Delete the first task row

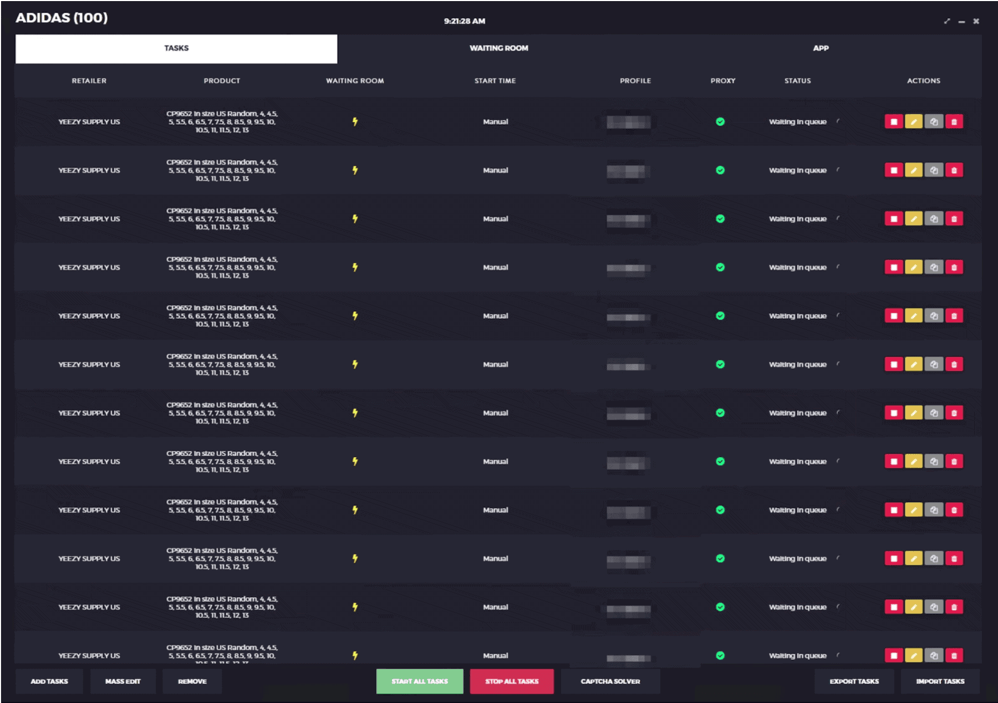[x=954, y=121]
